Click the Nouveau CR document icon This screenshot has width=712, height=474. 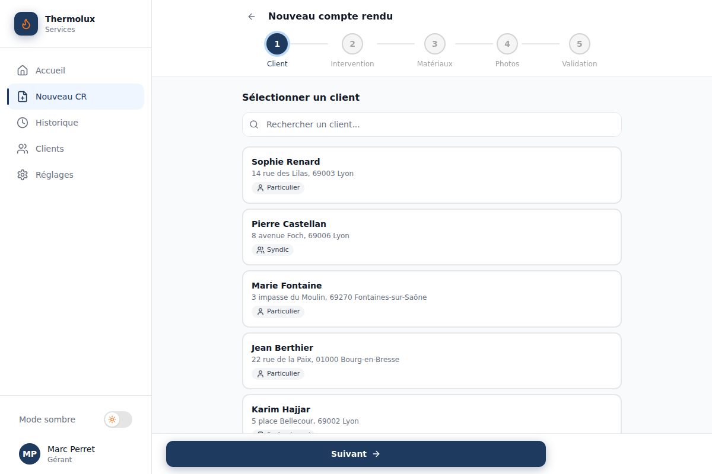tap(23, 97)
